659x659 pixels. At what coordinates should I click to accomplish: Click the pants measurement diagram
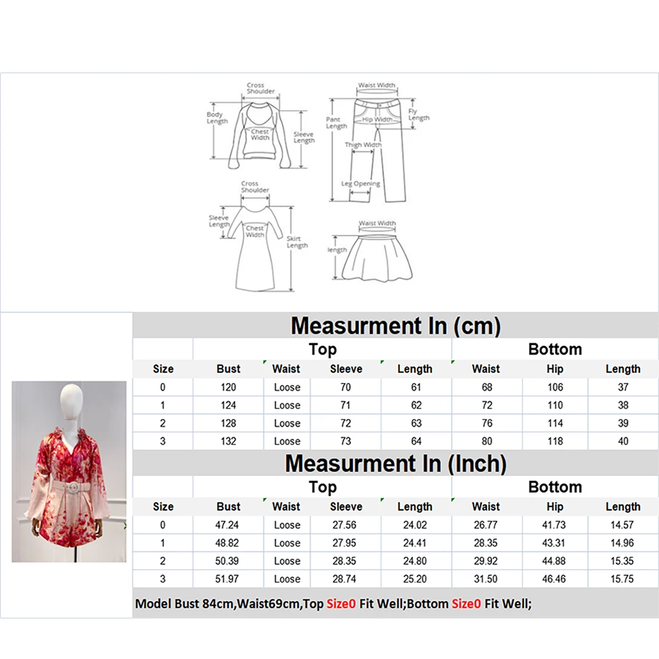(x=377, y=143)
